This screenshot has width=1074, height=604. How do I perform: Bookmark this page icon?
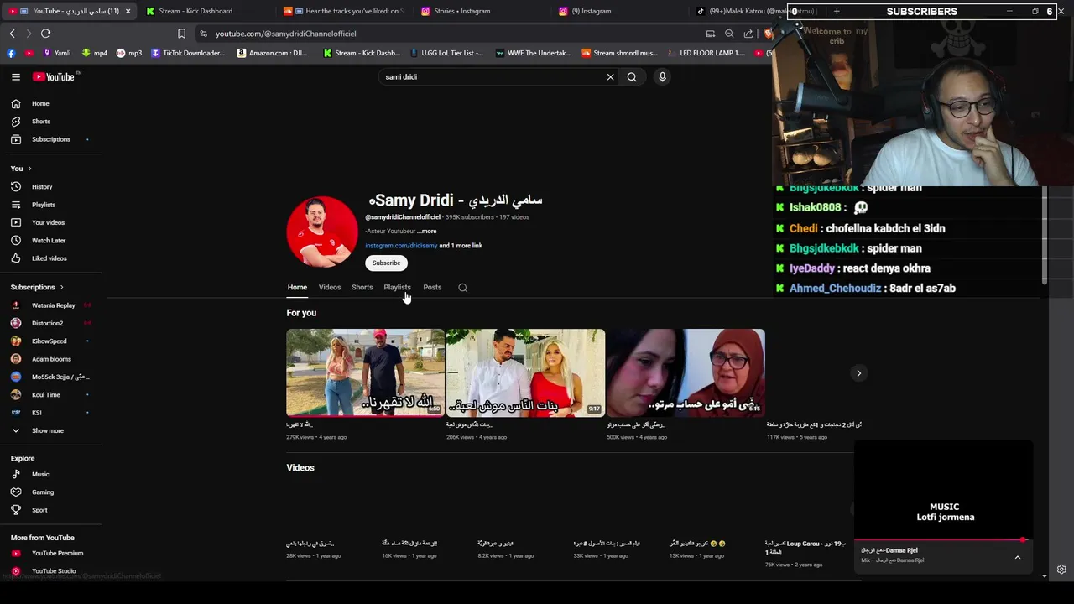pos(181,34)
